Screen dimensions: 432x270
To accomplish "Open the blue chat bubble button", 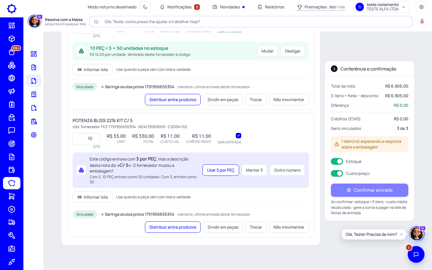I will (x=416, y=254).
